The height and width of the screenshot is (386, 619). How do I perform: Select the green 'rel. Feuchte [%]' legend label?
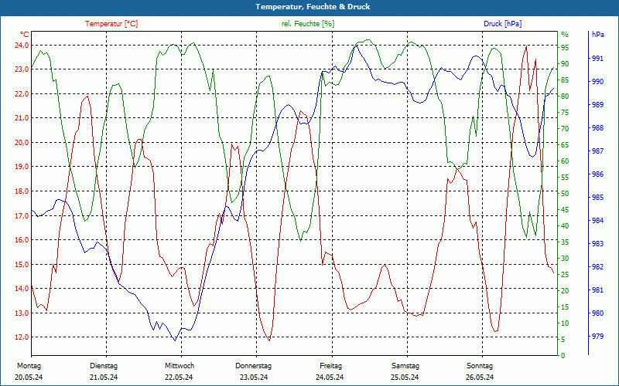(308, 24)
